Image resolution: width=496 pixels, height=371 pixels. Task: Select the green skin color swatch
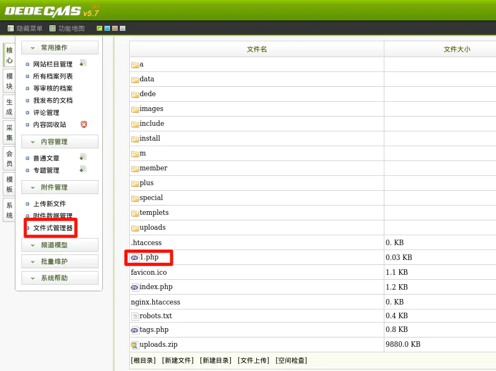pyautogui.click(x=100, y=29)
